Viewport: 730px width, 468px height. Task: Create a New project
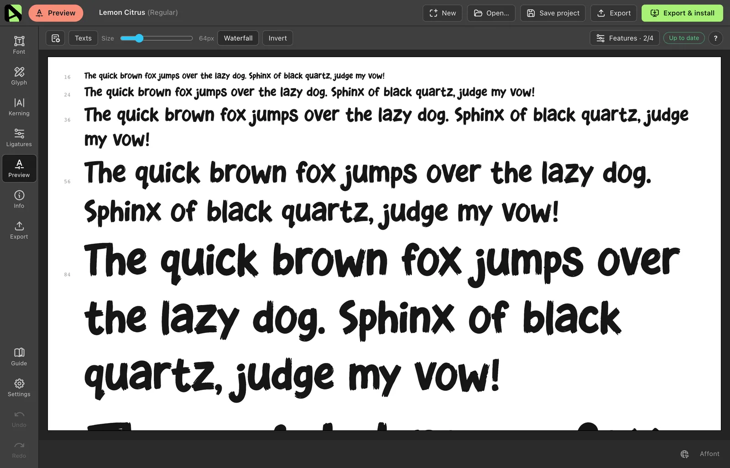pyautogui.click(x=443, y=13)
